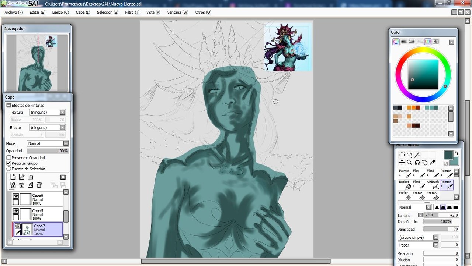This screenshot has height=266, width=472.
Task: Select the rectangular Selection tool
Action: point(402,155)
